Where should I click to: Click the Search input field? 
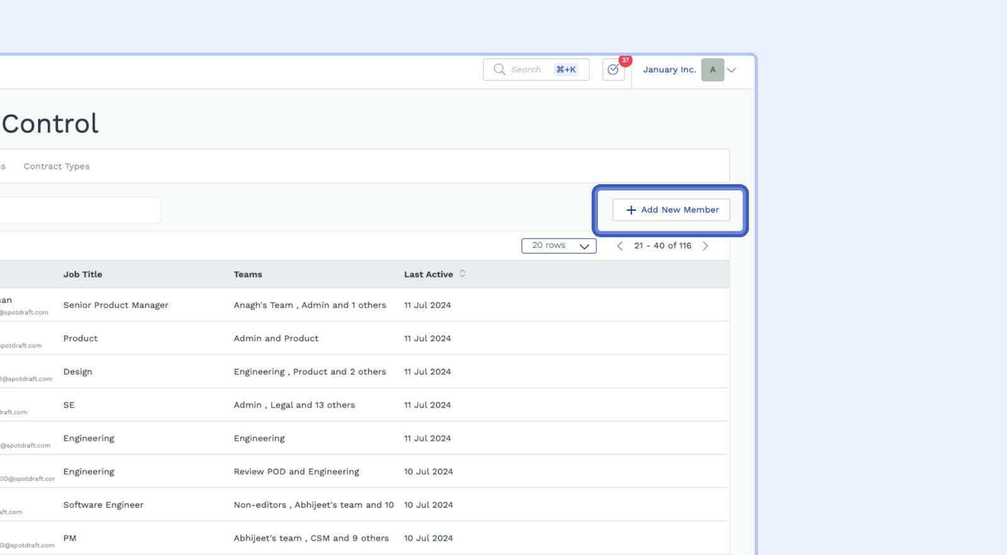[x=527, y=70]
